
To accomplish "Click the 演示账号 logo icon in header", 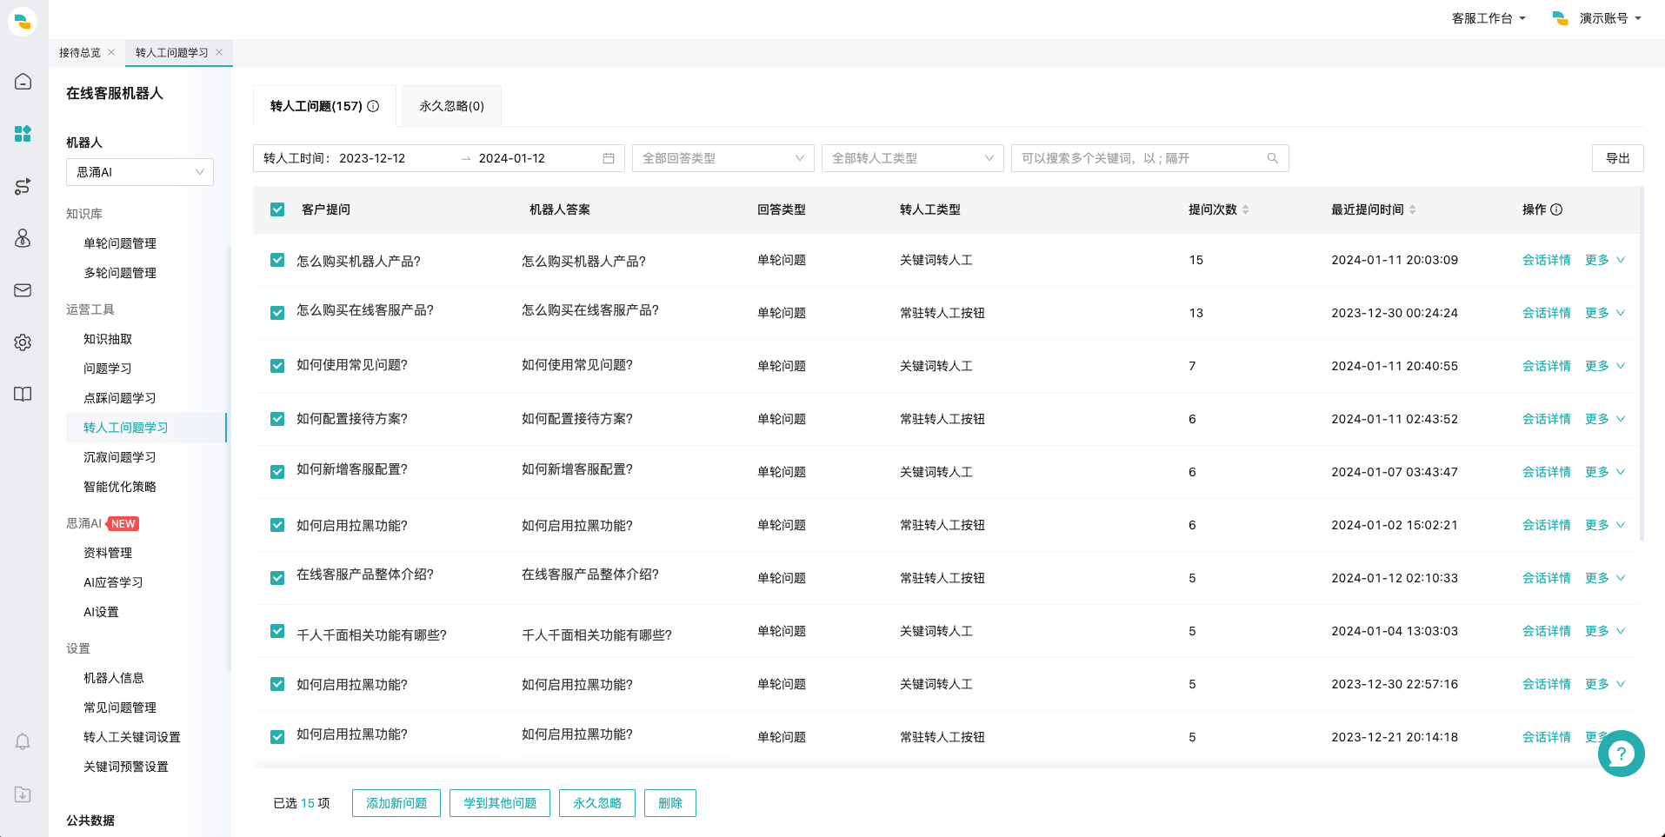I will pyautogui.click(x=1561, y=18).
